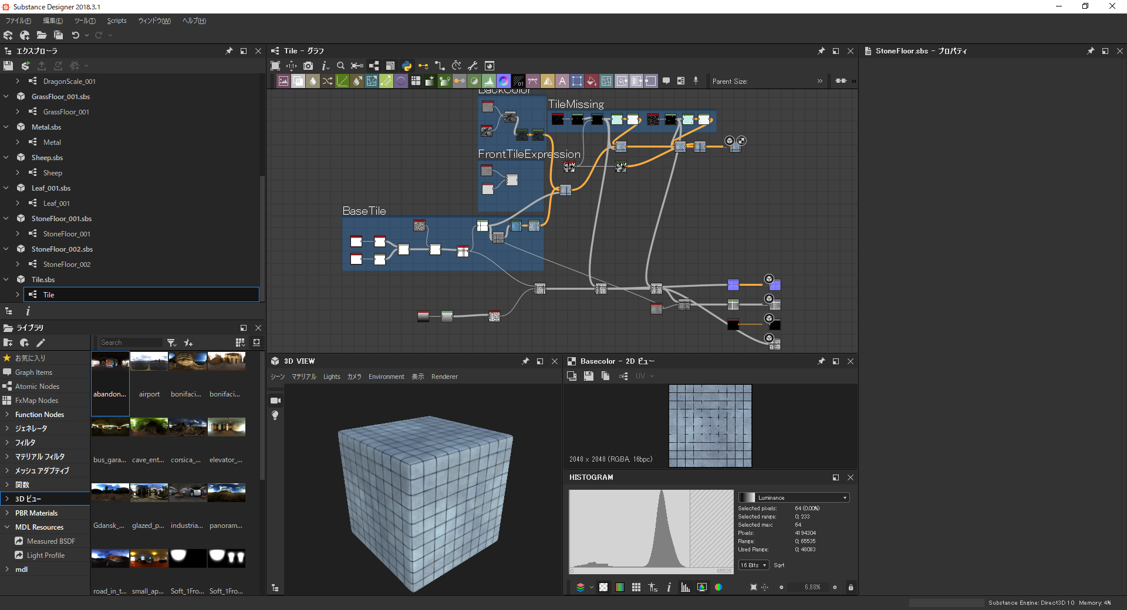The height and width of the screenshot is (610, 1127).
Task: Add a Levels node (histogram icon)
Action: (x=489, y=81)
